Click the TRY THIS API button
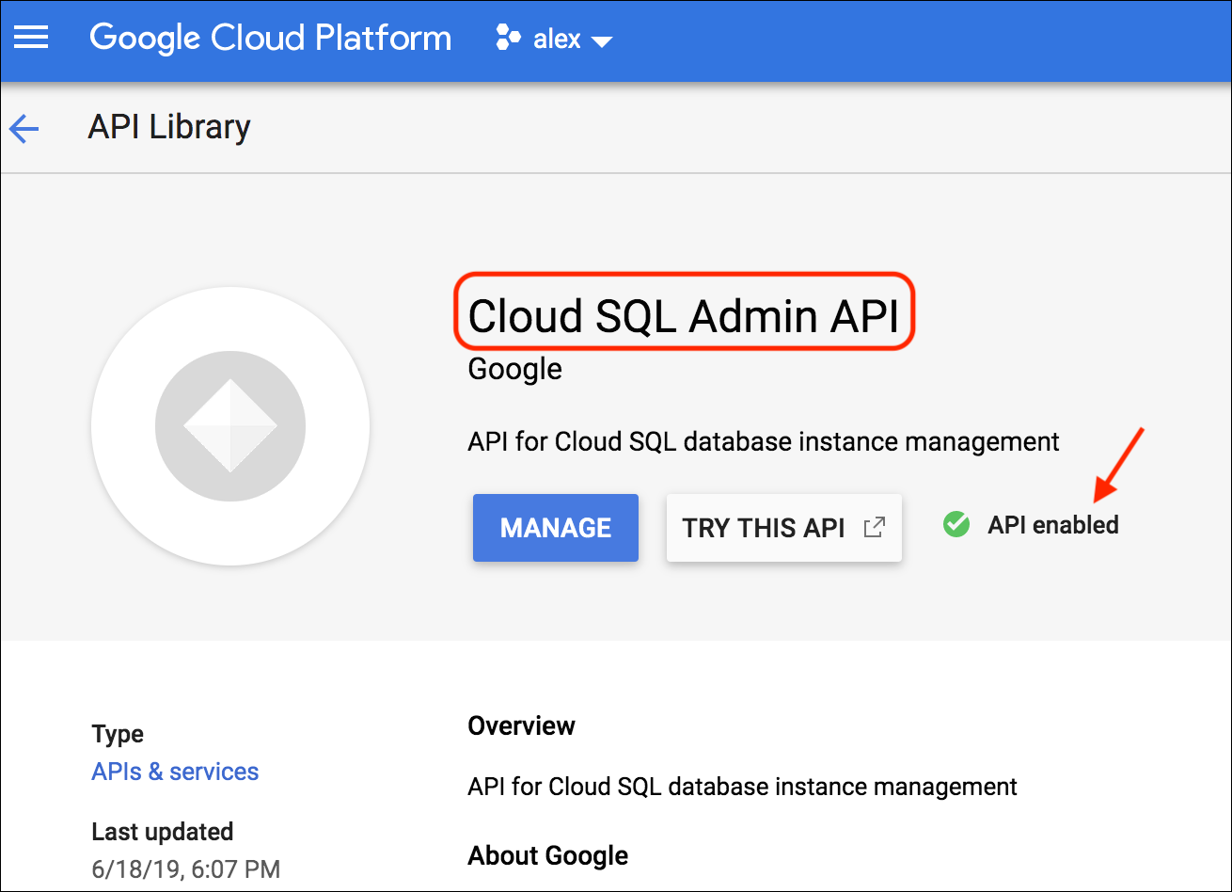The width and height of the screenshot is (1232, 892). click(784, 528)
